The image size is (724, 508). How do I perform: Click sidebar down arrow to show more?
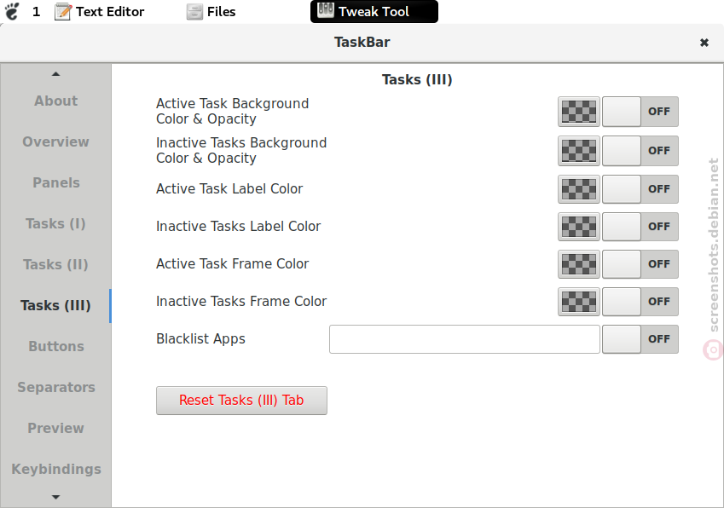click(x=56, y=498)
